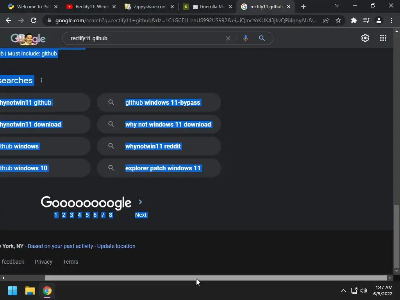
Task: Click into the Google search input field
Action: point(145,38)
